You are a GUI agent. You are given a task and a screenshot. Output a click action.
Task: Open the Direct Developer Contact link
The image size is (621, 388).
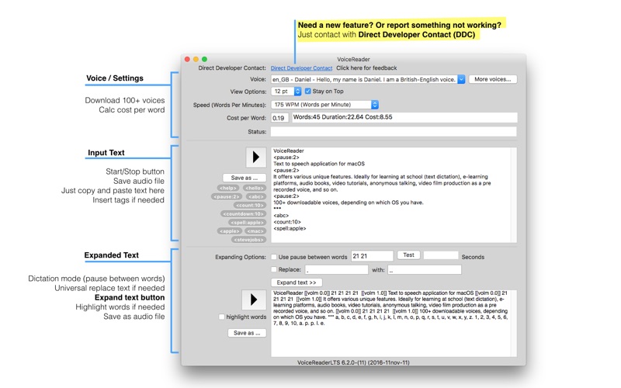click(301, 68)
